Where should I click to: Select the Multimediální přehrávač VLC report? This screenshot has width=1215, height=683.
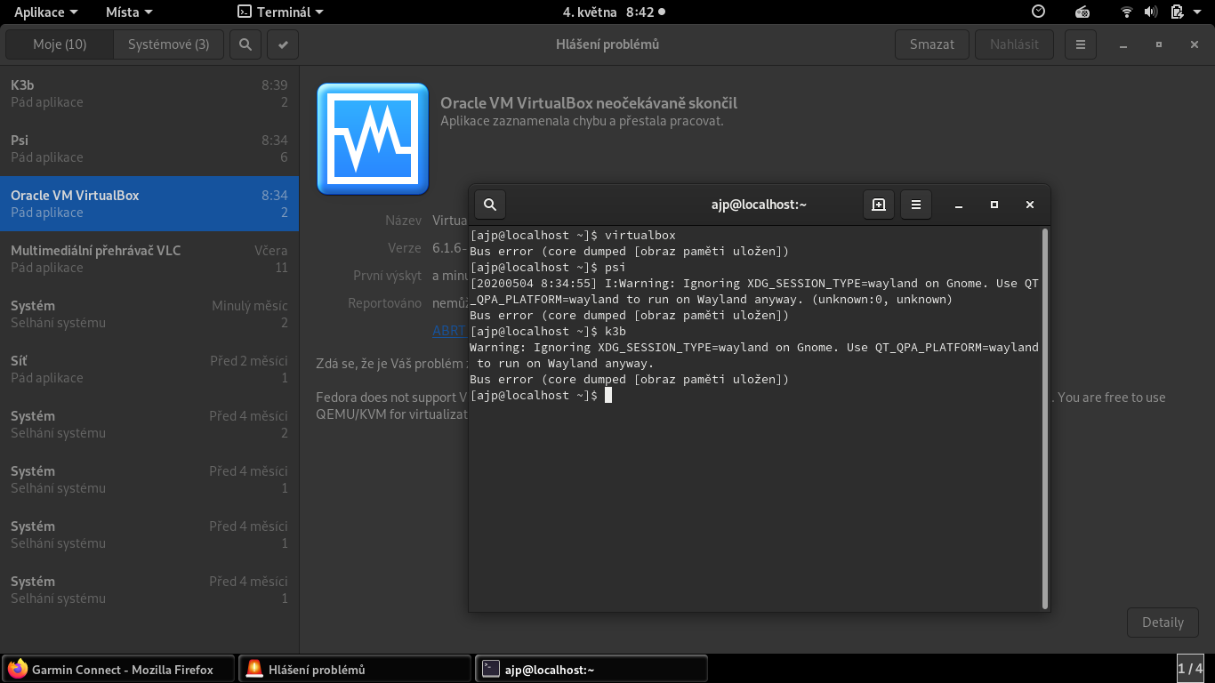tap(149, 259)
